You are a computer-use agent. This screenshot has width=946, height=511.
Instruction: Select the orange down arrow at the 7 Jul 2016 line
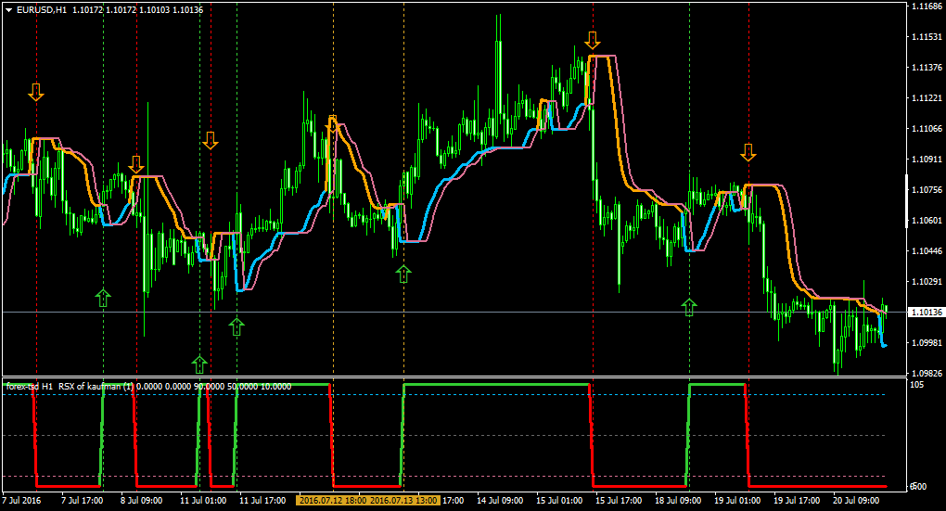pyautogui.click(x=36, y=93)
